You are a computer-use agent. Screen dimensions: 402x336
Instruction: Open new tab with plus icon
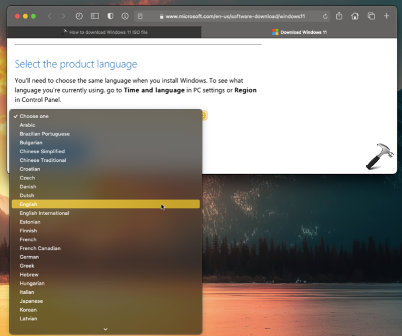386,16
